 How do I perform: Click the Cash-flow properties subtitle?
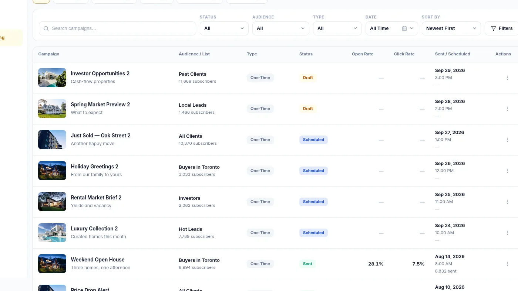(x=93, y=82)
